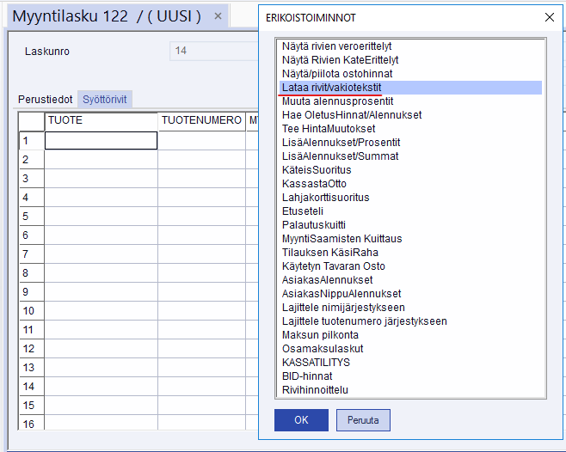566x452 pixels.
Task: Close the Myyntilasku 122 tab
Action: click(x=218, y=16)
